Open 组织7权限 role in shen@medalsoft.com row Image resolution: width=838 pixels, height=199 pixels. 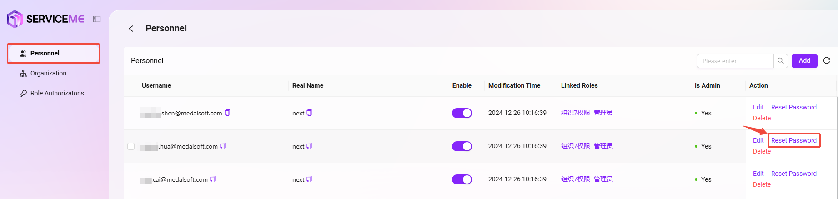pyautogui.click(x=575, y=113)
